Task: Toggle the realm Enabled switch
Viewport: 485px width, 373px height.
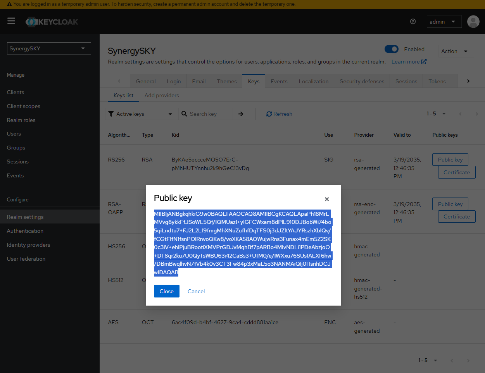Action: pyautogui.click(x=392, y=49)
